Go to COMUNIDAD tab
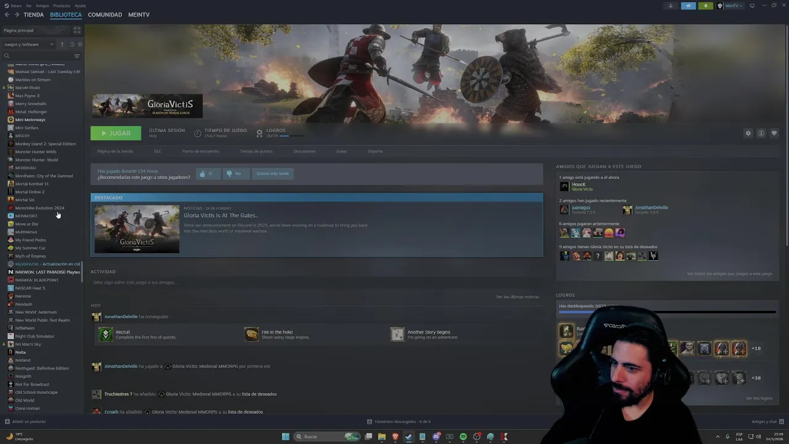 point(105,15)
